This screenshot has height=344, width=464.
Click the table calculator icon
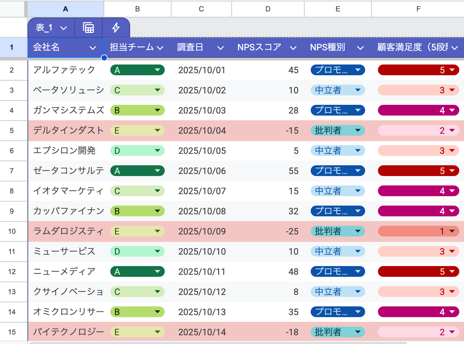(x=88, y=28)
